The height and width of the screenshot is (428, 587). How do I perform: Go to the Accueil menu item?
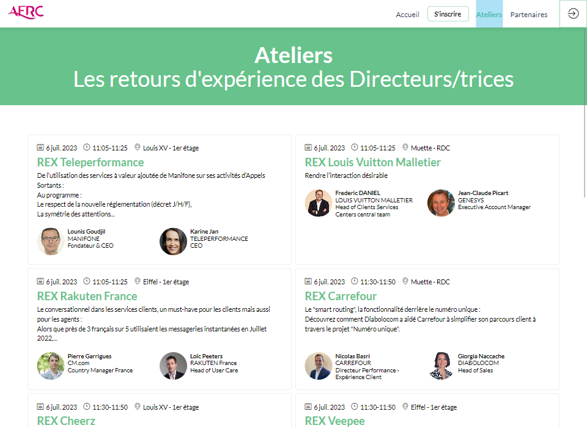coord(407,15)
